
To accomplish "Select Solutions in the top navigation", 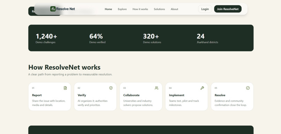I will click(x=159, y=9).
